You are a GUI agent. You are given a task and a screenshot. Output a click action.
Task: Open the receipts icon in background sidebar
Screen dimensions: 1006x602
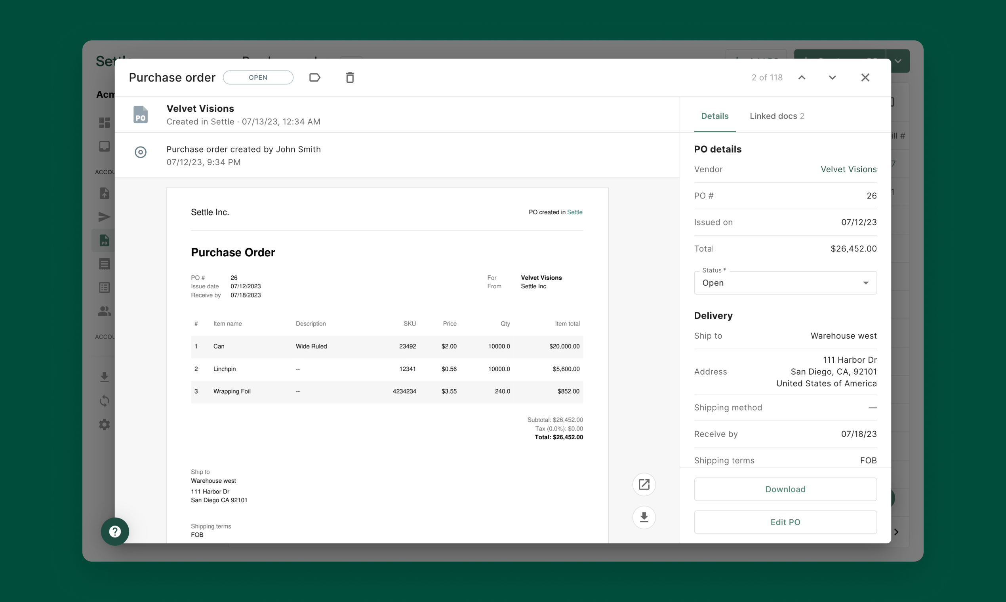click(104, 264)
